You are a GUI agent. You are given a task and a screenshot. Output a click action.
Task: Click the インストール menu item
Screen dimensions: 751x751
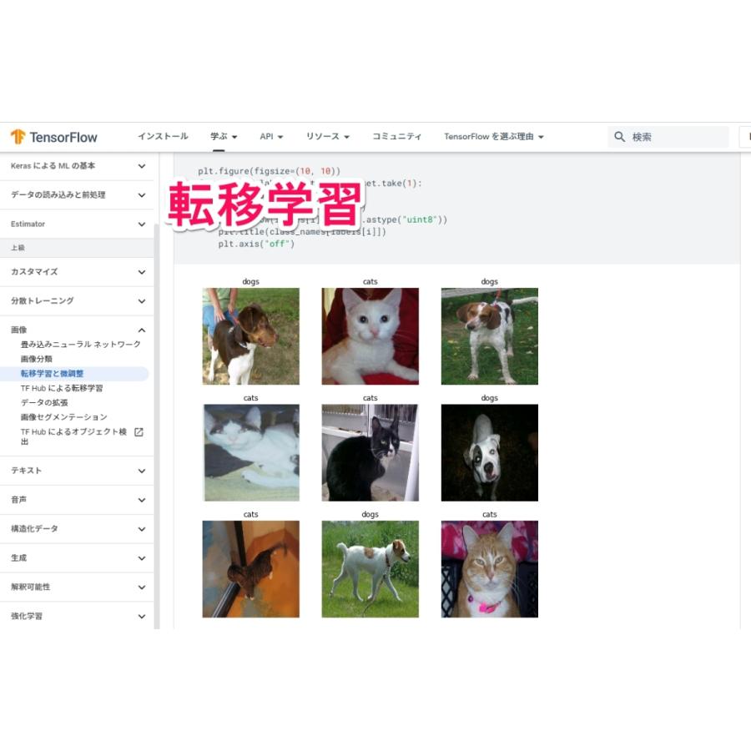tap(162, 136)
